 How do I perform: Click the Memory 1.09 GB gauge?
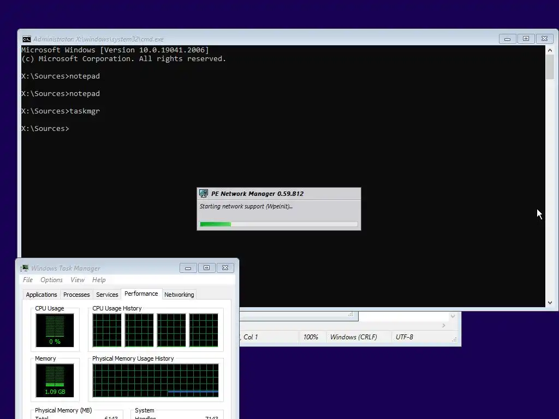click(55, 380)
